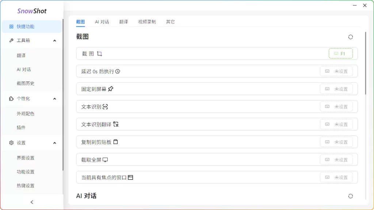Open 功能设置 in the sidebar
Screen dimensions: 374x210
[x=32, y=172]
